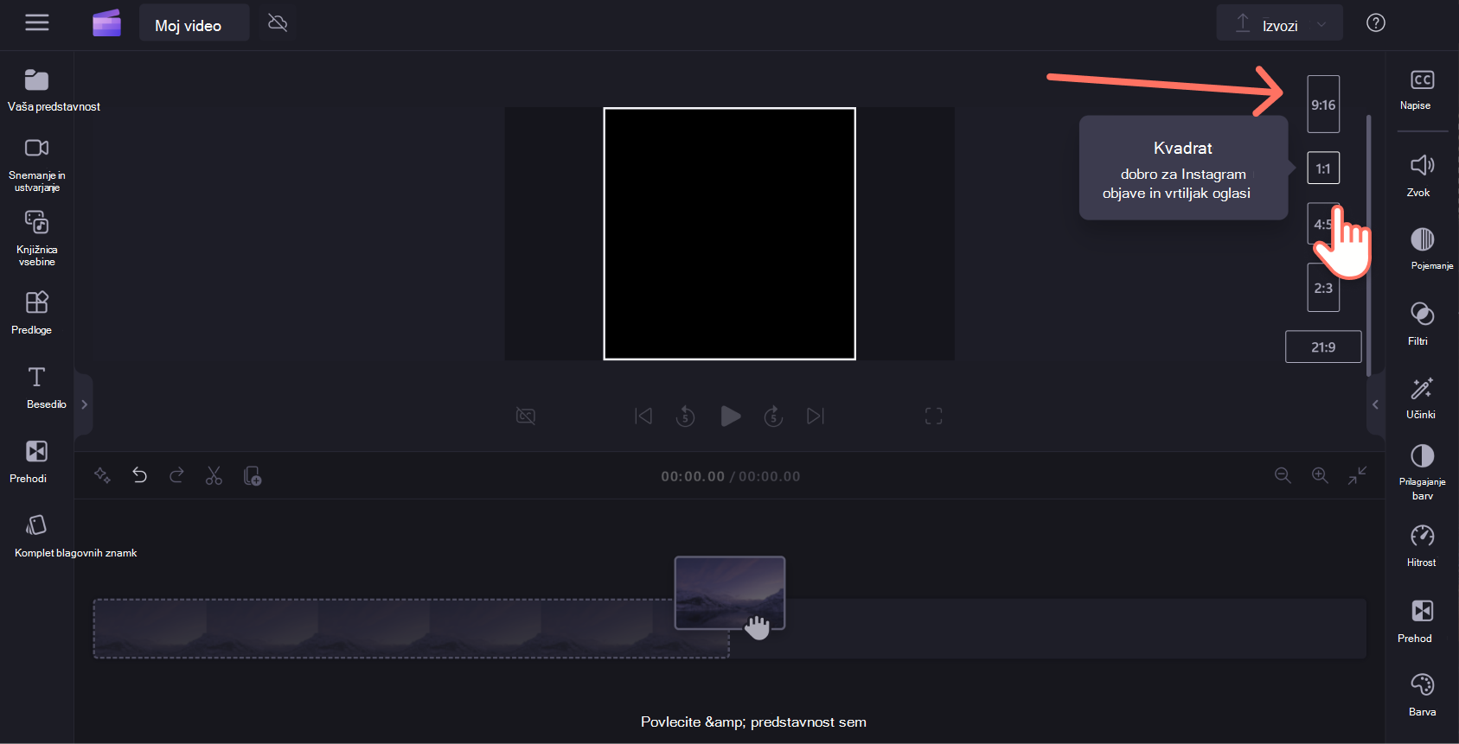Select the split scissors tool

214,475
